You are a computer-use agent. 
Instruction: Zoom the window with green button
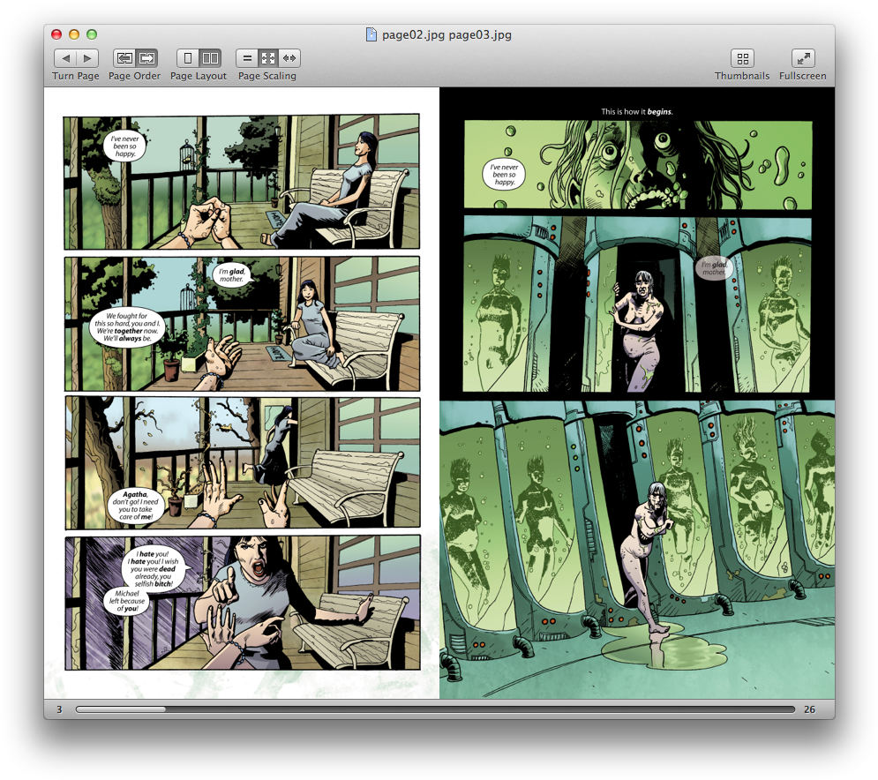click(x=92, y=34)
